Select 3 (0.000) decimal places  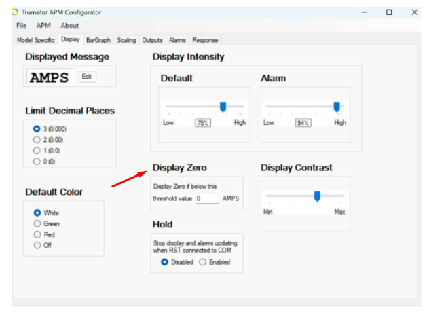point(50,129)
